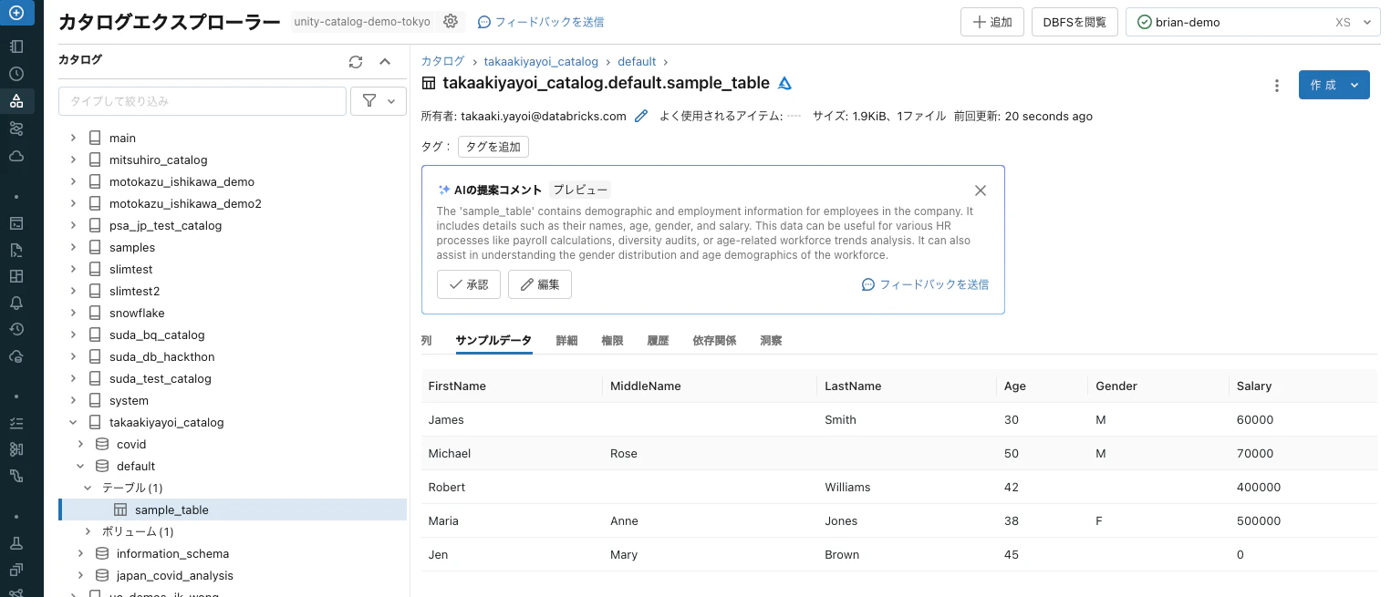The image size is (1391, 597).
Task: Open Recents clock icon in sidebar
Action: coord(16,74)
